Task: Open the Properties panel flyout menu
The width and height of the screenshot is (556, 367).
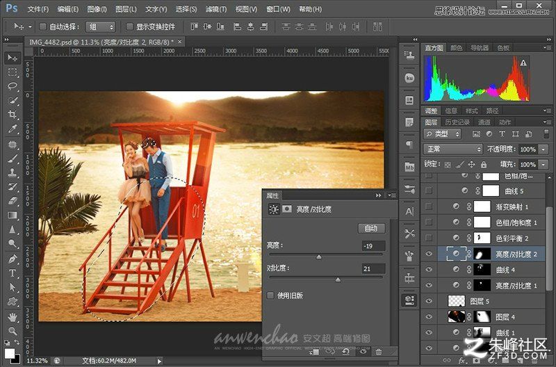Action: point(391,195)
